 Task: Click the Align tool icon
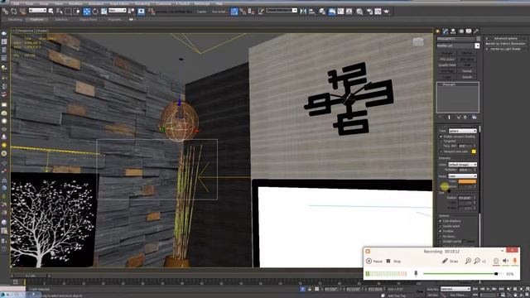(312, 11)
